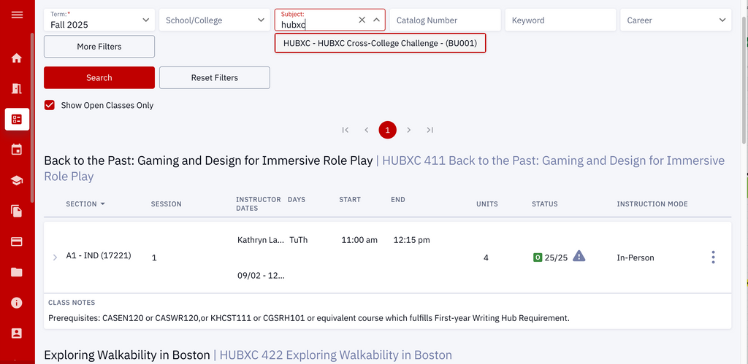Open the graduation cap academics icon

(x=17, y=181)
